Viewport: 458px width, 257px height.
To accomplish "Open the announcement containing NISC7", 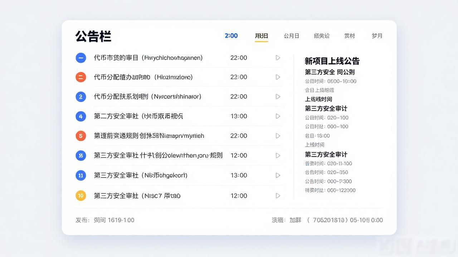I will [137, 196].
